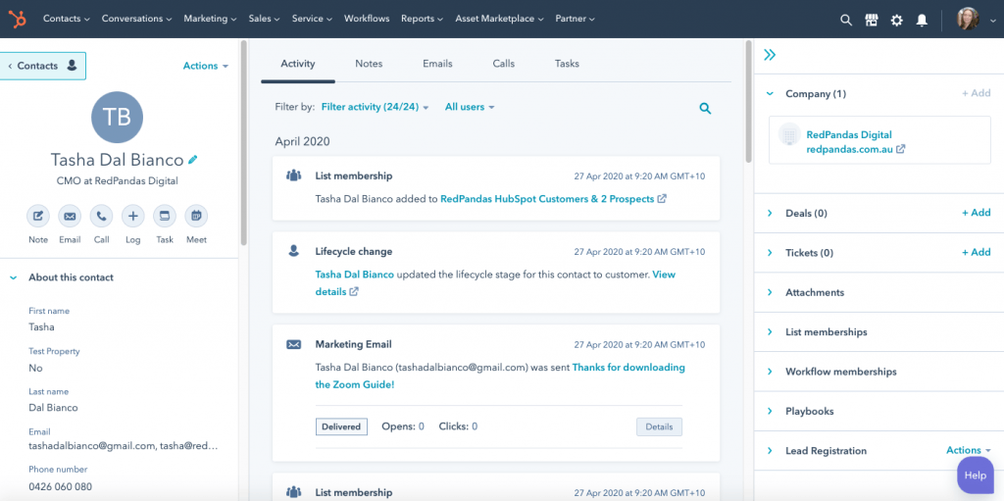1004x501 pixels.
Task: Schedule a meeting with the Meet icon
Action: [196, 217]
